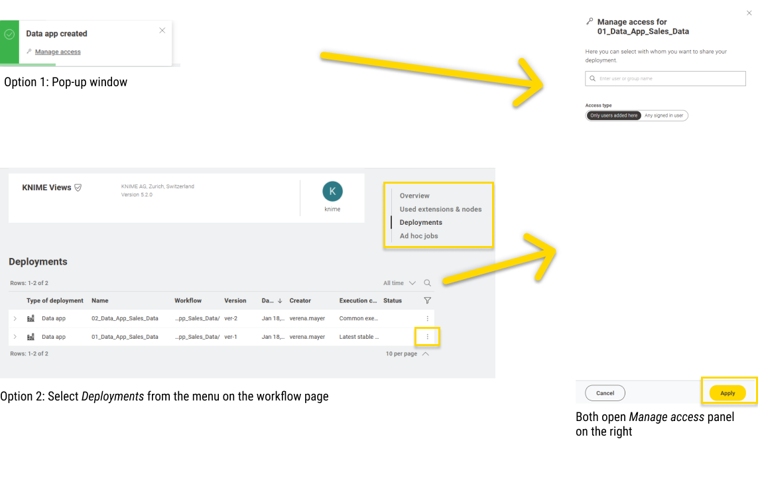Open the All time filter dropdown
This screenshot has height=488, width=758.
[399, 283]
